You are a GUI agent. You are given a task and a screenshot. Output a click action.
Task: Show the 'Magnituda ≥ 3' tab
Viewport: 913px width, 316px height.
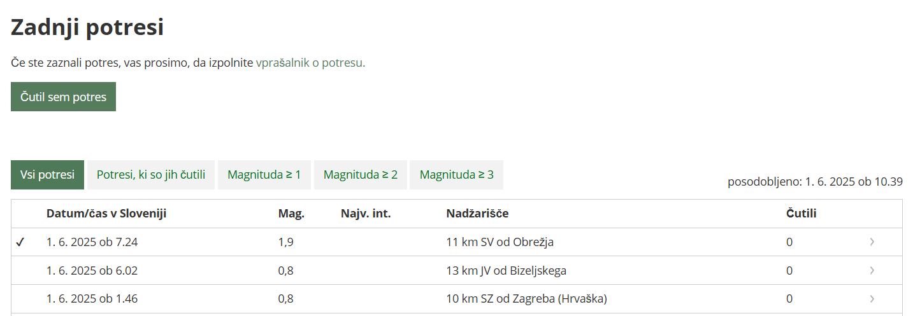click(x=456, y=175)
